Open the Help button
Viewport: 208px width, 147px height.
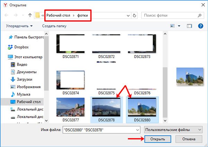[x=201, y=26]
